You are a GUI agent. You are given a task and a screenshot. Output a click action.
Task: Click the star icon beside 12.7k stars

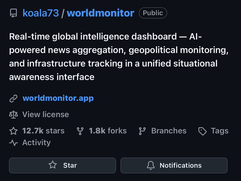coord(13,131)
